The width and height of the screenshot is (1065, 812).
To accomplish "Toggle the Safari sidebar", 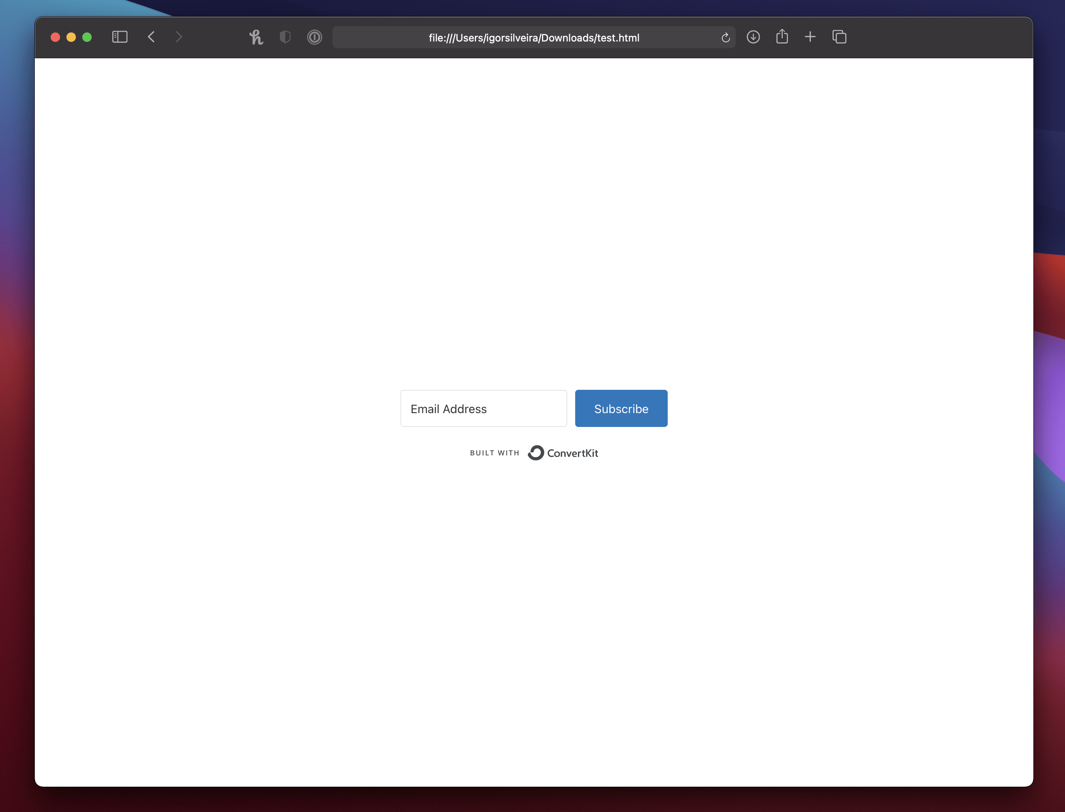I will (120, 37).
